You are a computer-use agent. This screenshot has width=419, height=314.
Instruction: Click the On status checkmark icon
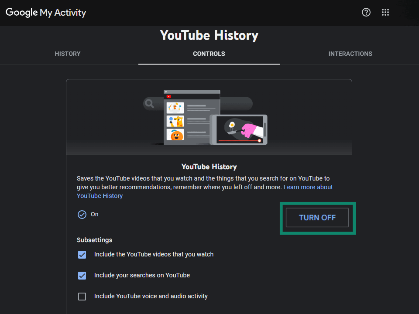coord(82,215)
